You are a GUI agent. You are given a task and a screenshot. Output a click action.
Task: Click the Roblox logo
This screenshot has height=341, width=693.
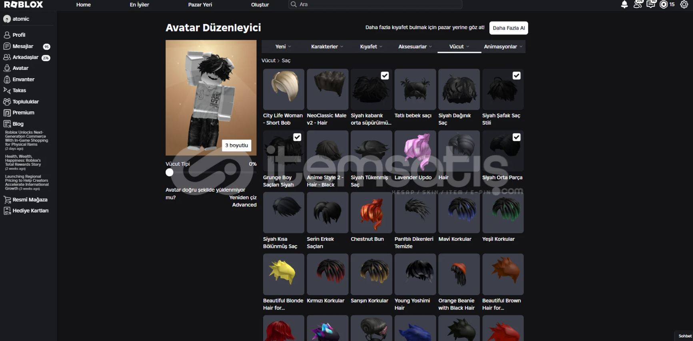[x=24, y=4]
